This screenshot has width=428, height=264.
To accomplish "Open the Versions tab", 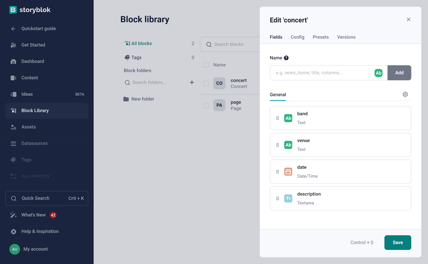I will point(346,37).
